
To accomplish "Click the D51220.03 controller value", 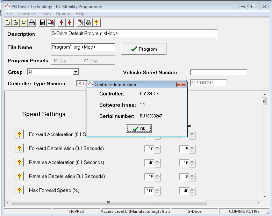I will [x=149, y=94].
